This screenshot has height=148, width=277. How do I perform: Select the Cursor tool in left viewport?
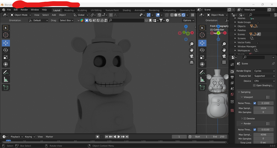(x=6, y=35)
